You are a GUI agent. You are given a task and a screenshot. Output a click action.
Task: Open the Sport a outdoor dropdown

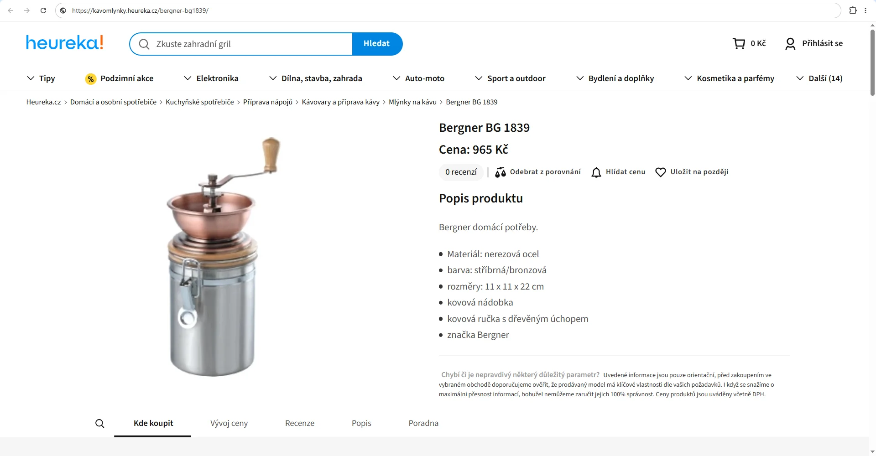point(510,78)
